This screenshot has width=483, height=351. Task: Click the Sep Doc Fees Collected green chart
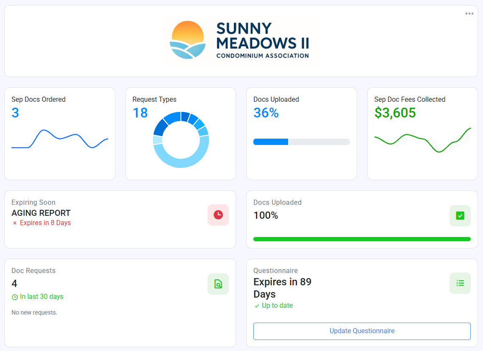422,140
